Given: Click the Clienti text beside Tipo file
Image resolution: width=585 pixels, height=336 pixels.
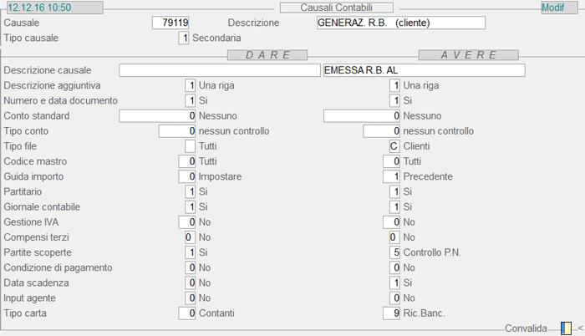Looking at the screenshot, I should pyautogui.click(x=416, y=146).
